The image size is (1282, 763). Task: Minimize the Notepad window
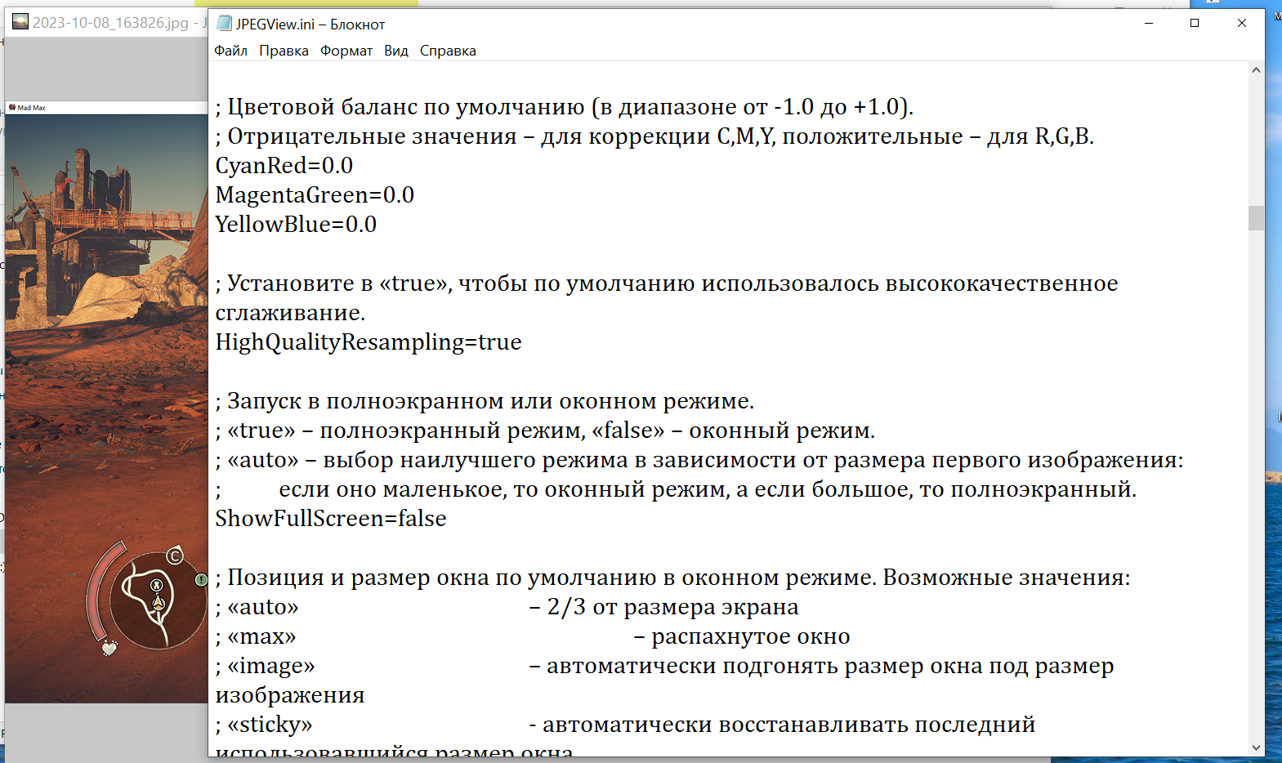(1149, 24)
